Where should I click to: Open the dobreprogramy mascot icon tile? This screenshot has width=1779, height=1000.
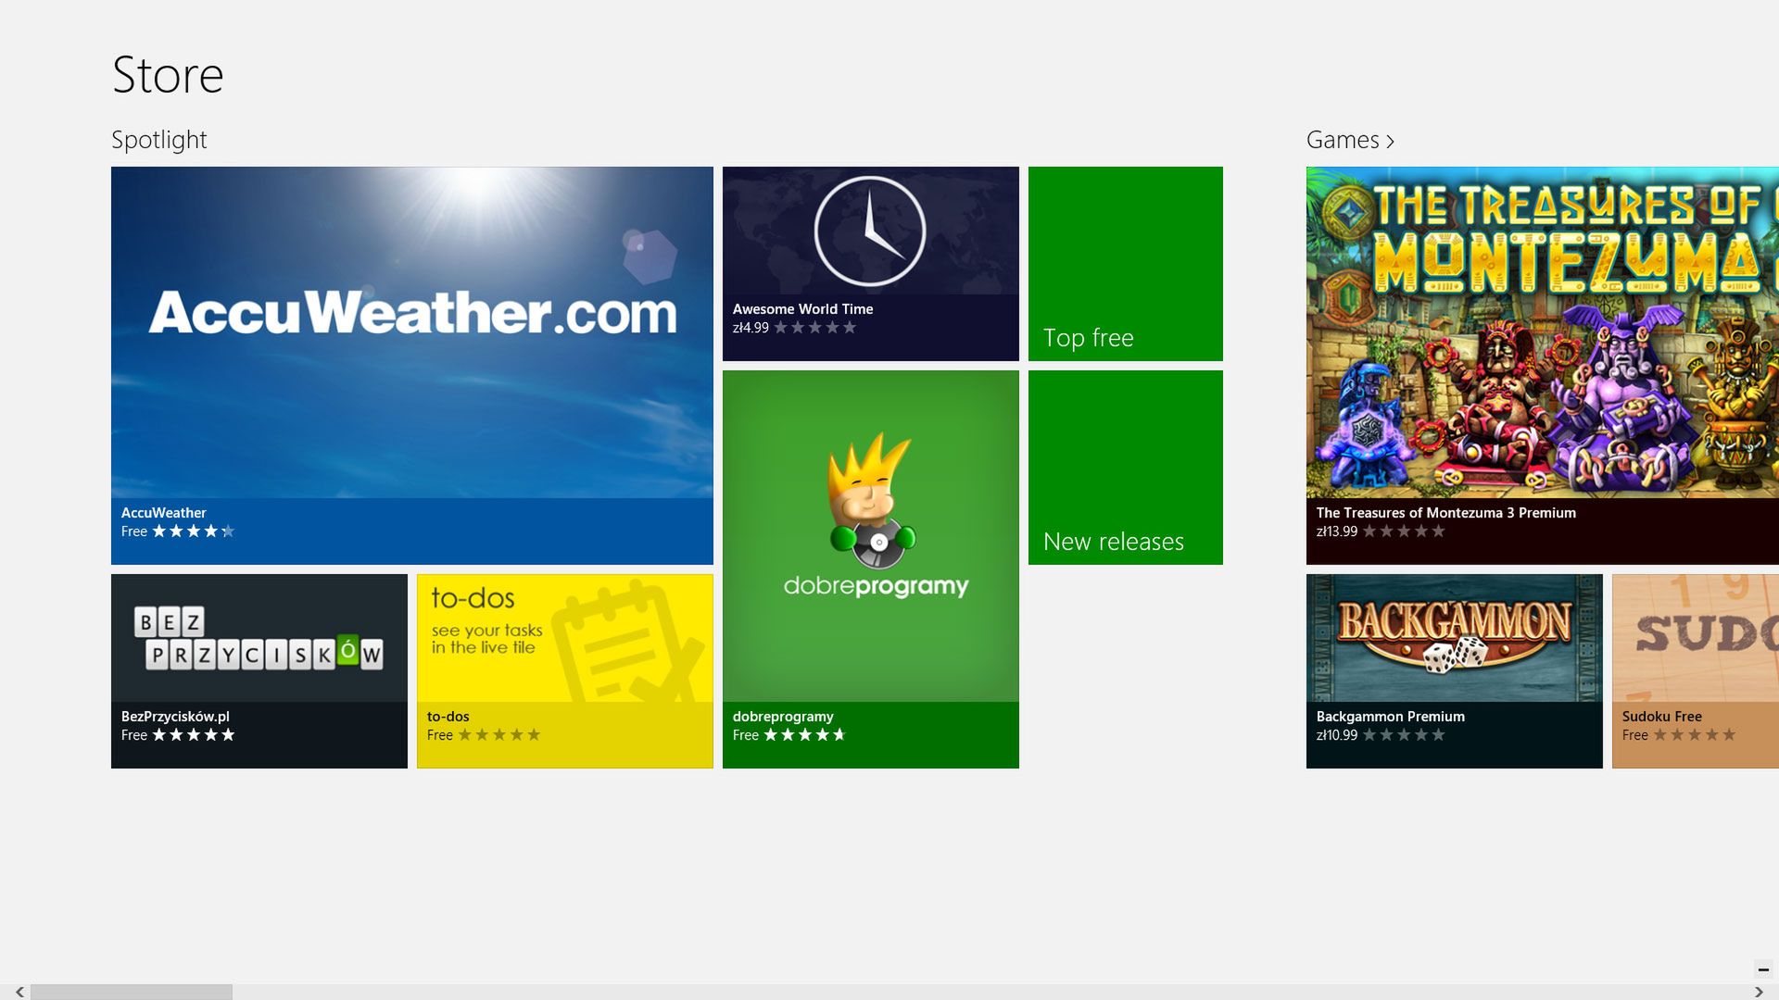[x=870, y=505]
